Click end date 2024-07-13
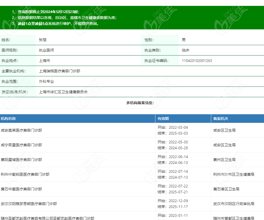Screen dimensions: 264x220 point(178,177)
